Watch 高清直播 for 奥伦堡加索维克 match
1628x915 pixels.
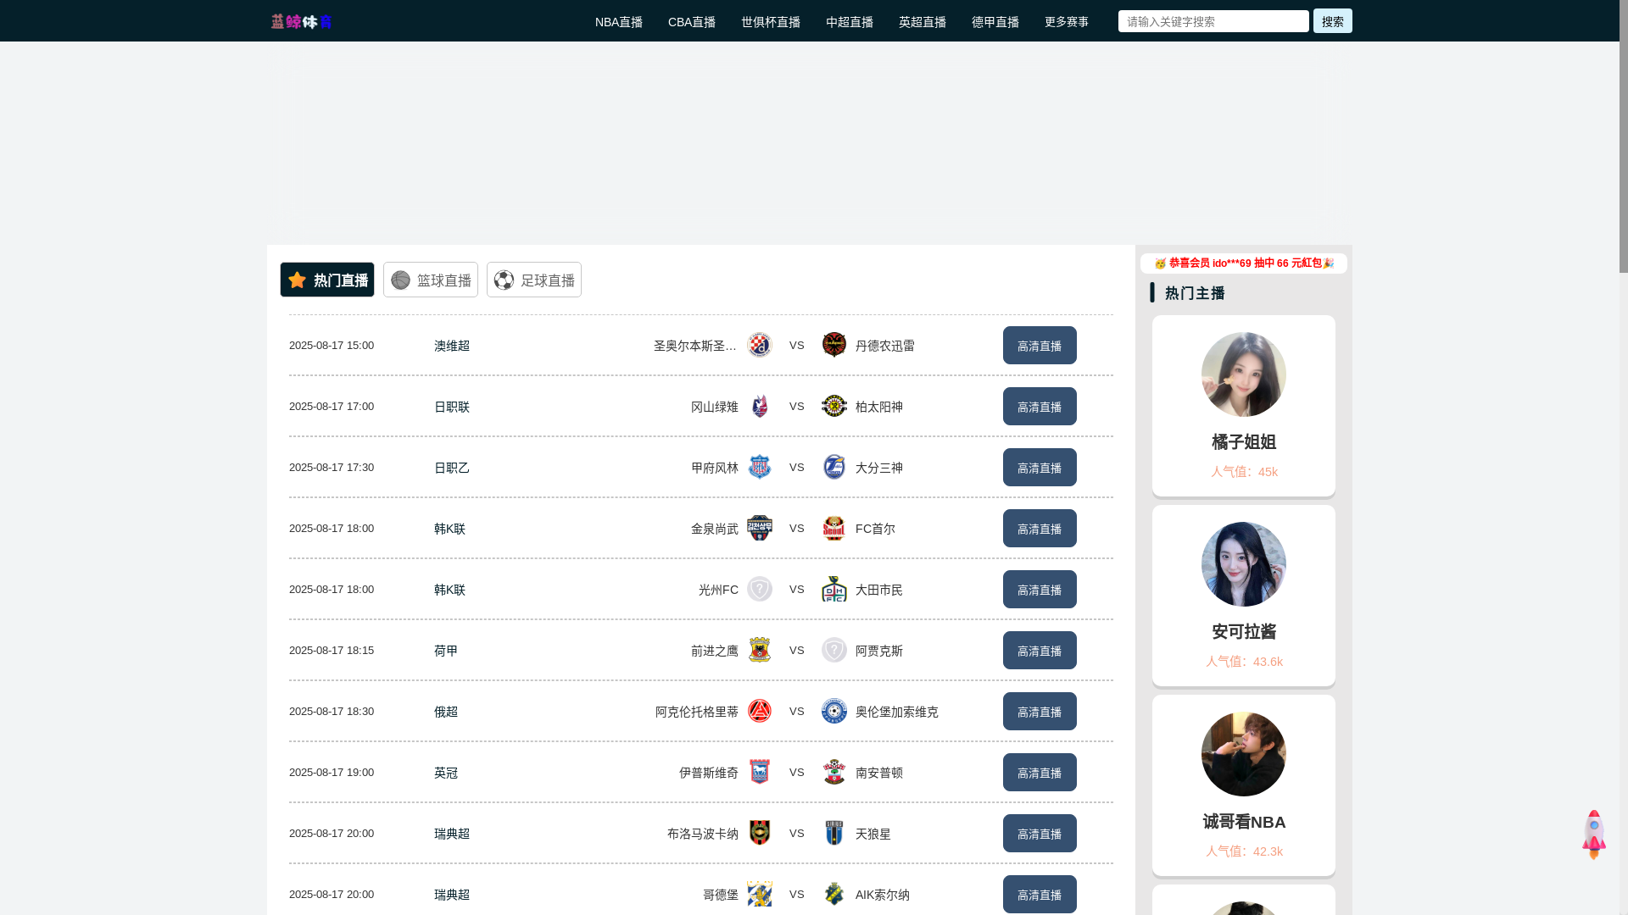pyautogui.click(x=1040, y=711)
